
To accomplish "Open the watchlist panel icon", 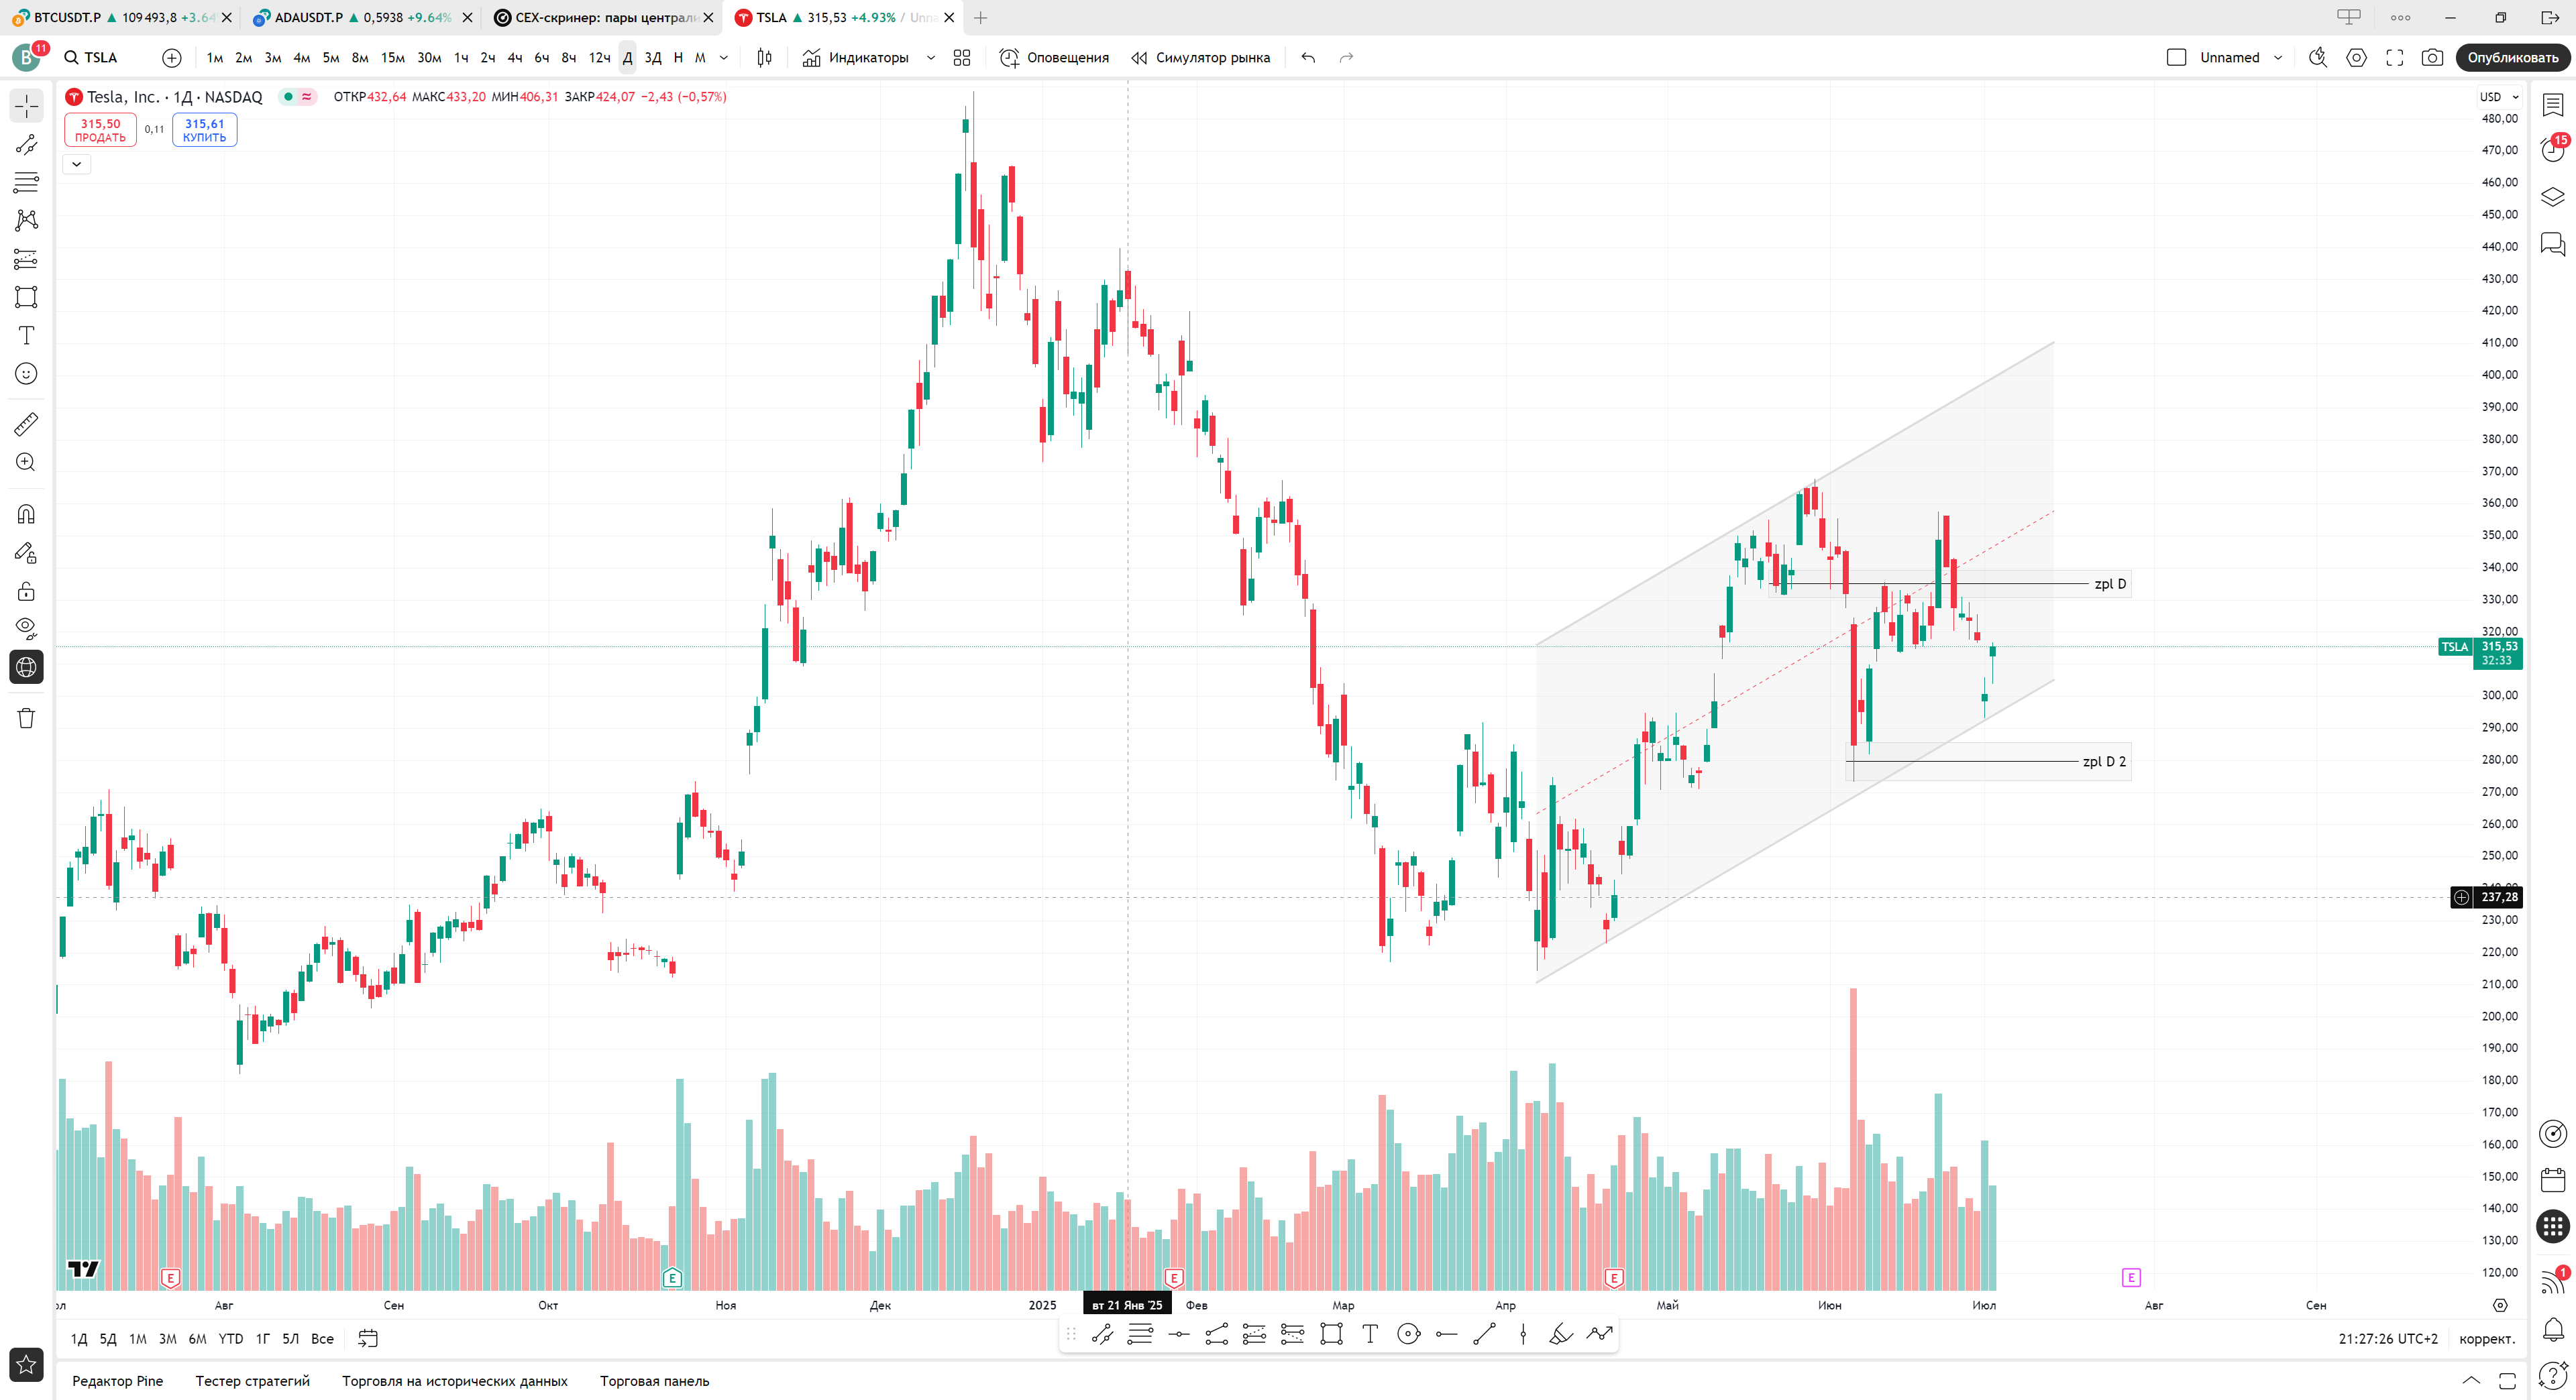I will pyautogui.click(x=2553, y=105).
